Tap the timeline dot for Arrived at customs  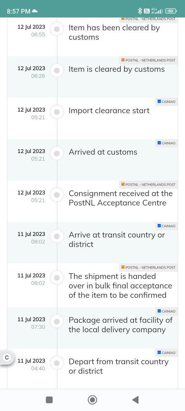point(57,154)
